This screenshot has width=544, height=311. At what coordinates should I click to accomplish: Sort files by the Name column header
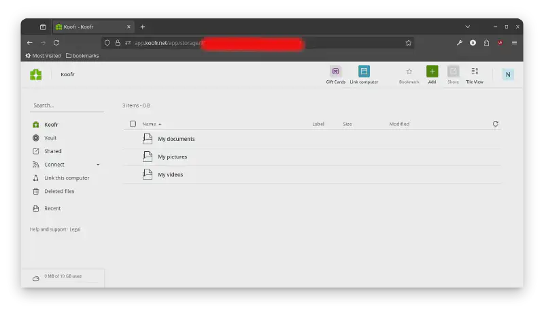point(149,124)
